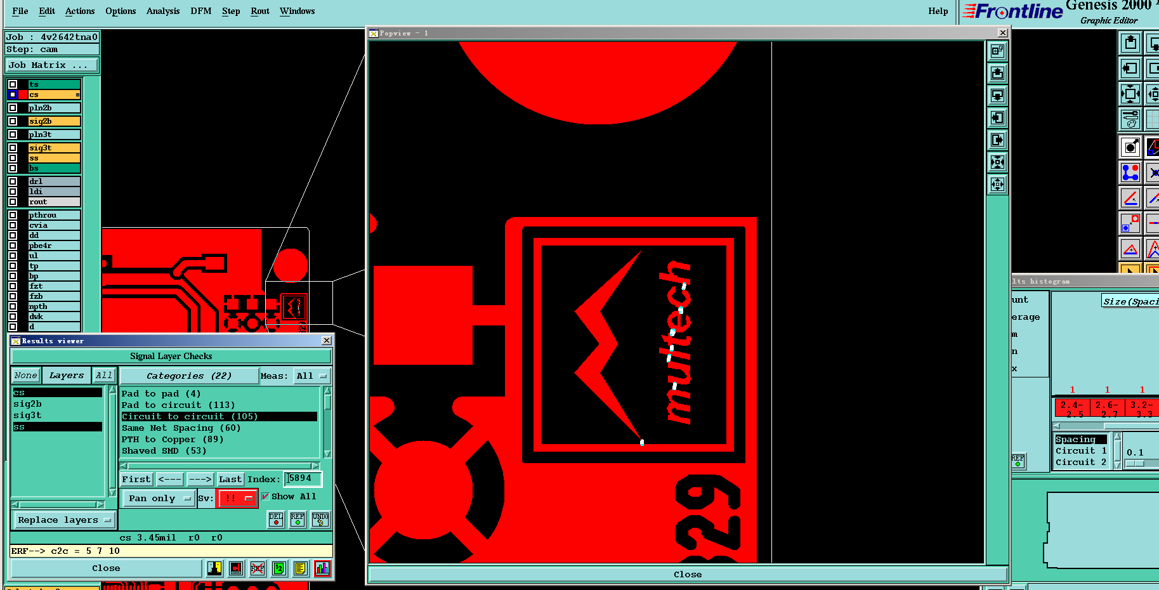
Task: Click the Index input field showing 5894
Action: click(x=303, y=479)
